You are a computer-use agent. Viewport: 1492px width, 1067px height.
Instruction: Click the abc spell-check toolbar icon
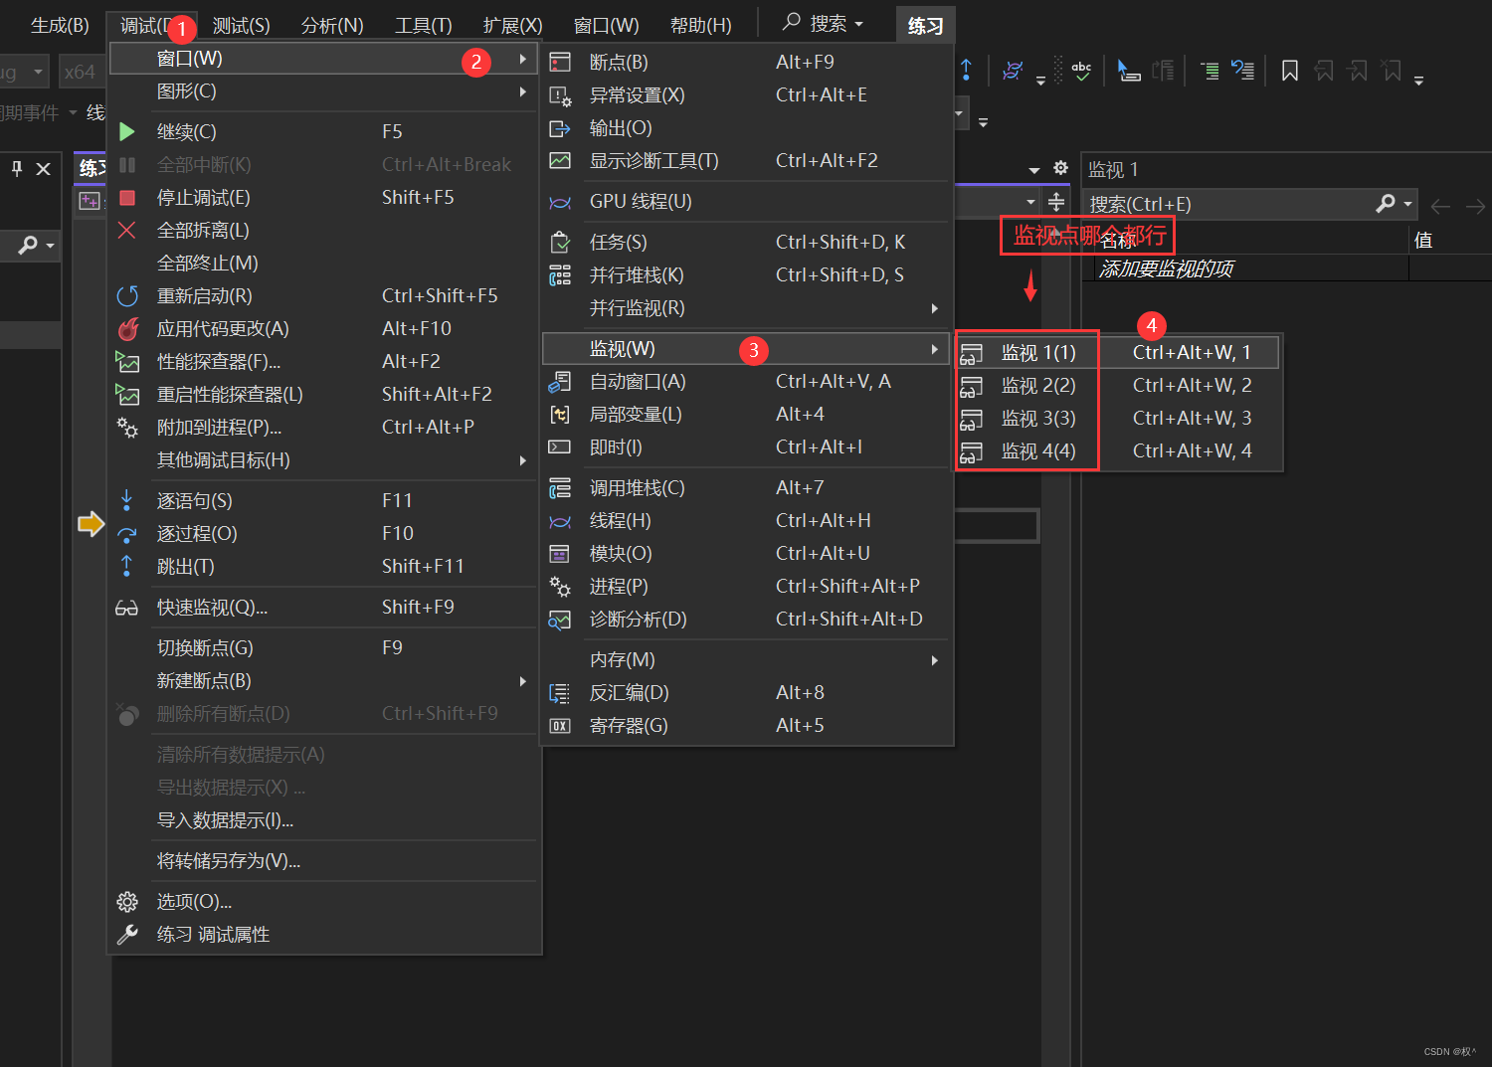[1081, 71]
